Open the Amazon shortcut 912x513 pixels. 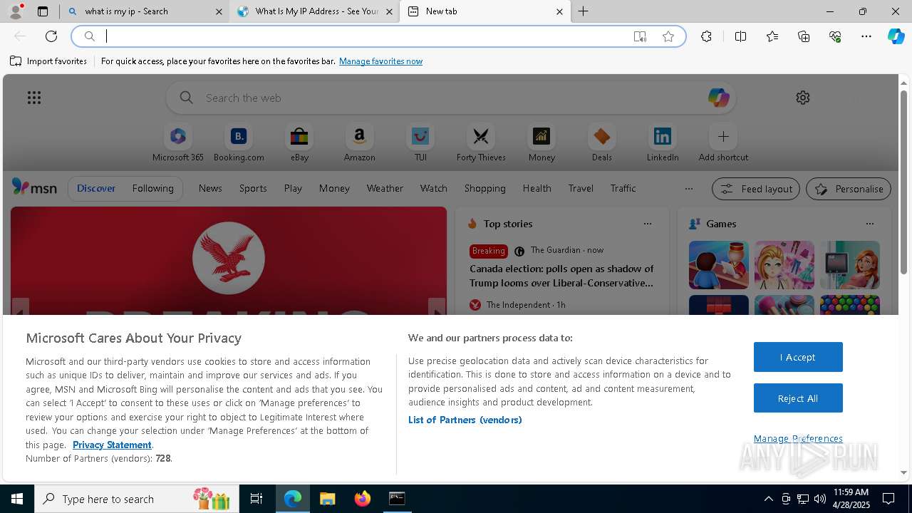[359, 143]
